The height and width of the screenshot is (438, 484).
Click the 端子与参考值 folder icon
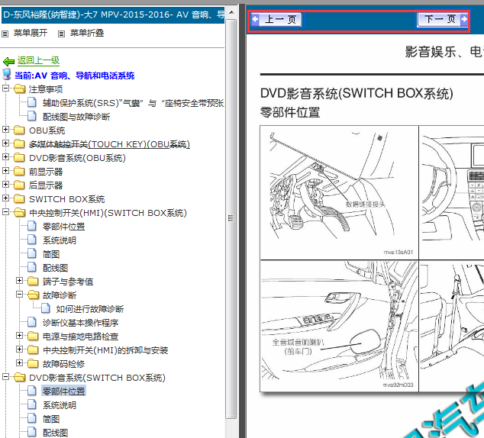tap(33, 282)
